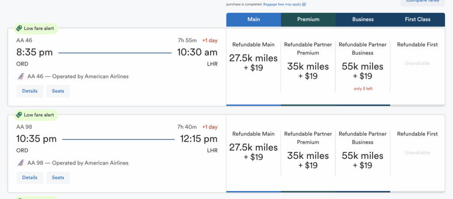This screenshot has width=453, height=199.
Task: Choose Partner Business 55k miles on AA 98
Action: [363, 153]
